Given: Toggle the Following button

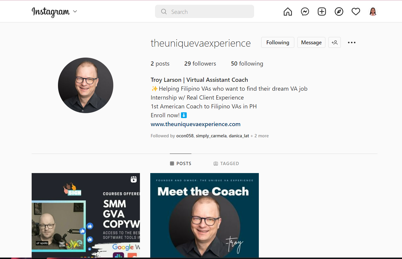Looking at the screenshot, I should [278, 43].
